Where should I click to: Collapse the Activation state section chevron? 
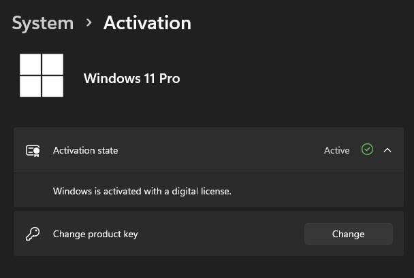coord(387,150)
